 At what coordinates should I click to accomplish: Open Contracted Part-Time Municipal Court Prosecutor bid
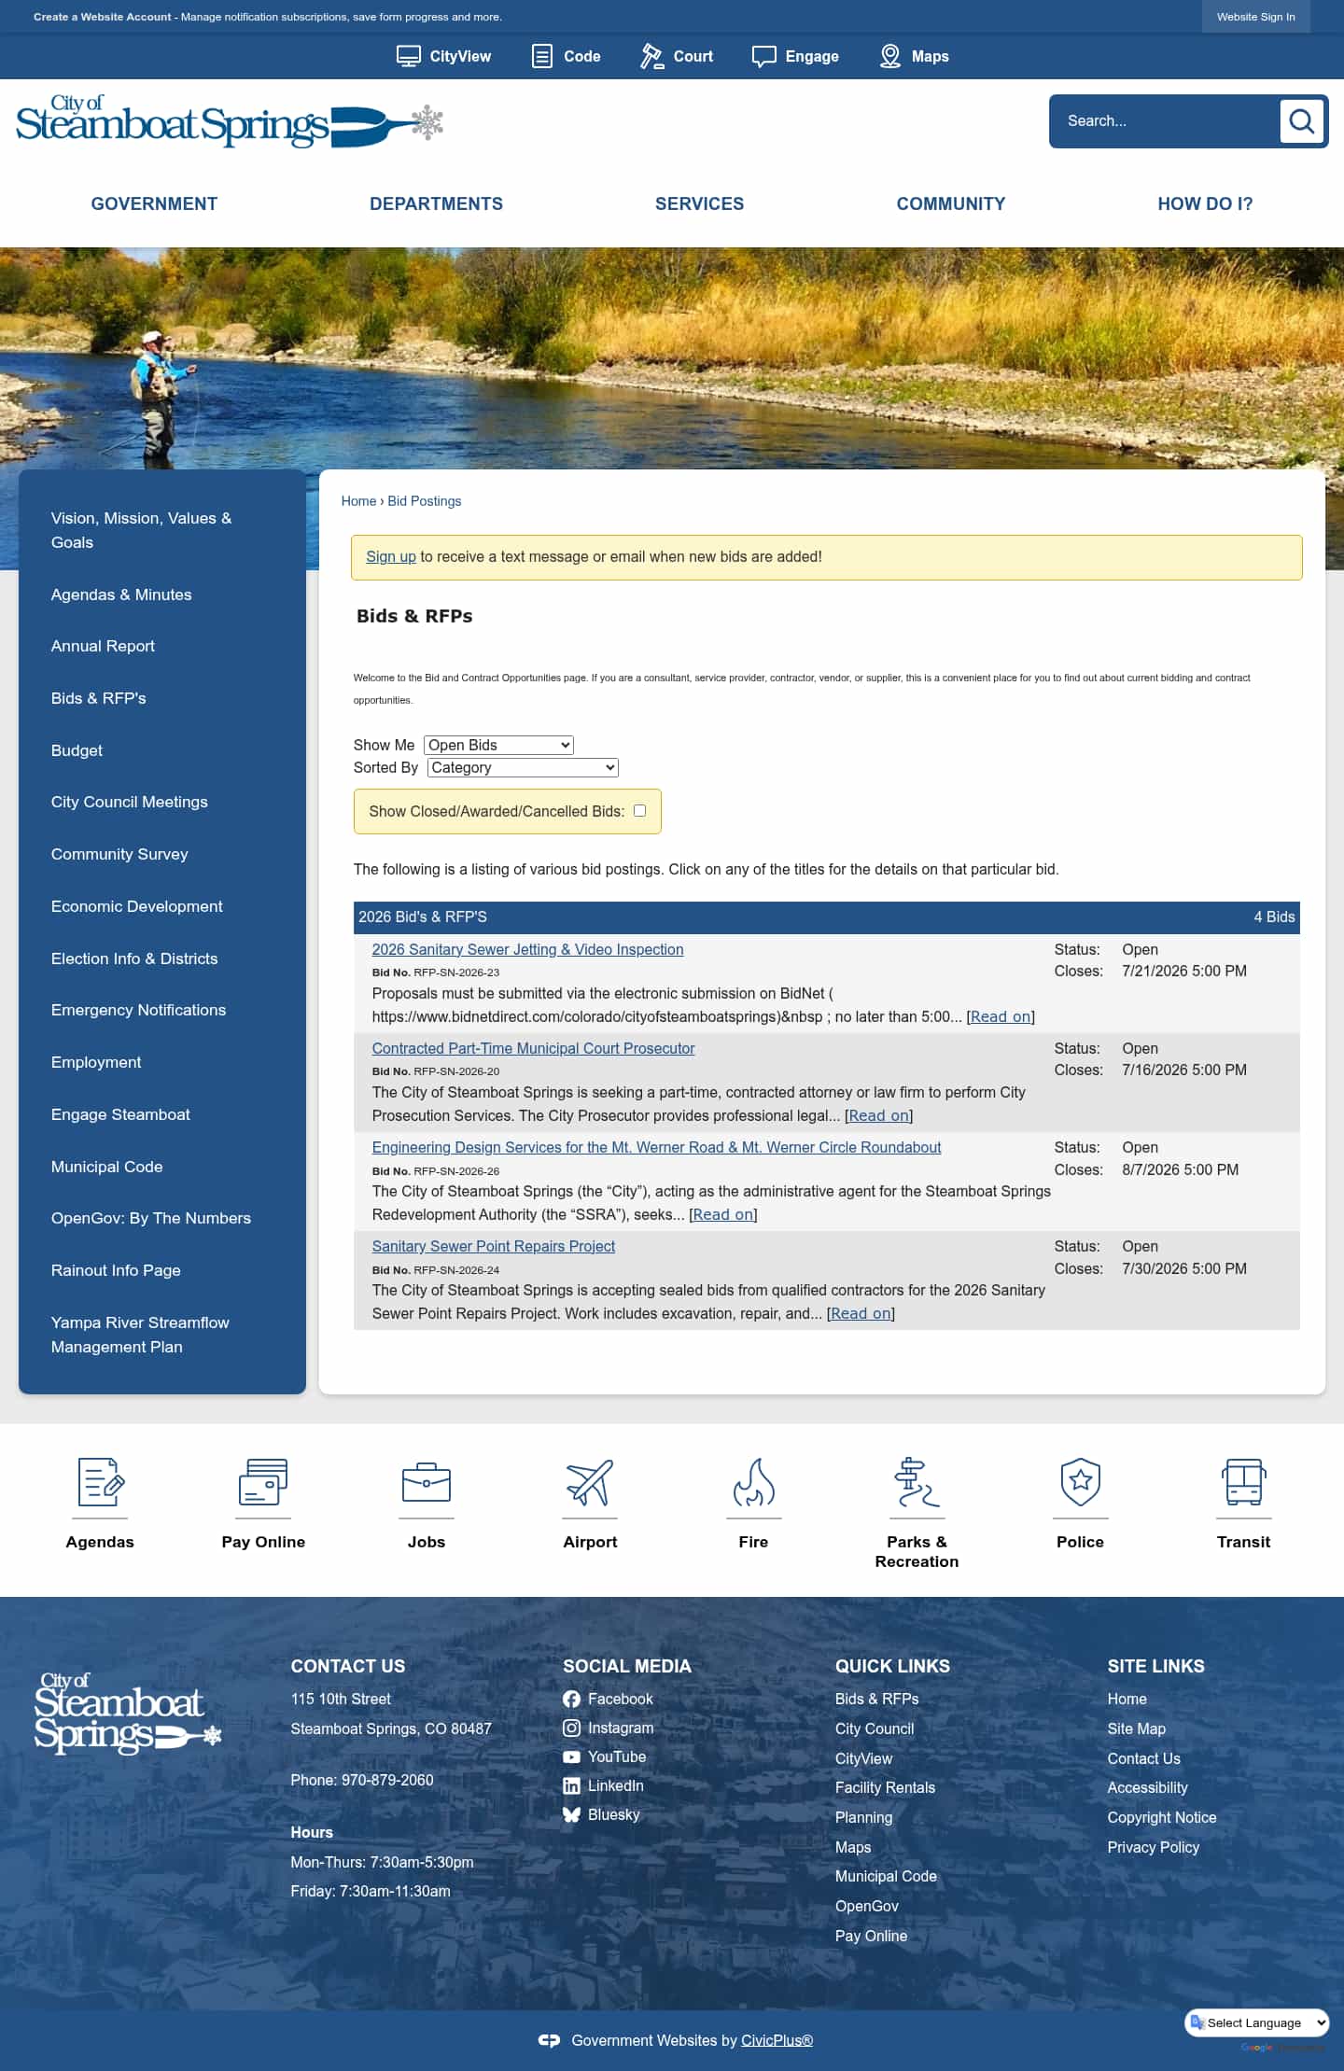tap(533, 1048)
